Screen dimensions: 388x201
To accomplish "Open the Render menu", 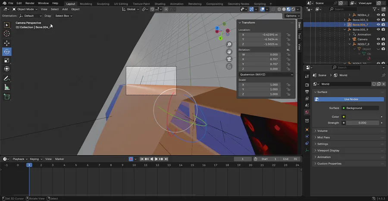I will tap(30, 3).
